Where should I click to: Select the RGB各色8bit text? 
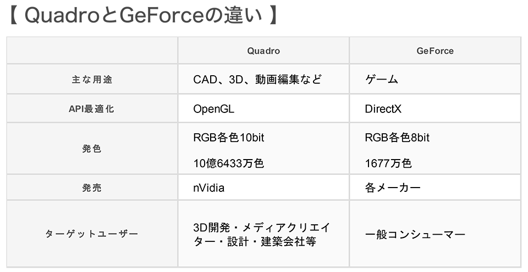pyautogui.click(x=397, y=137)
